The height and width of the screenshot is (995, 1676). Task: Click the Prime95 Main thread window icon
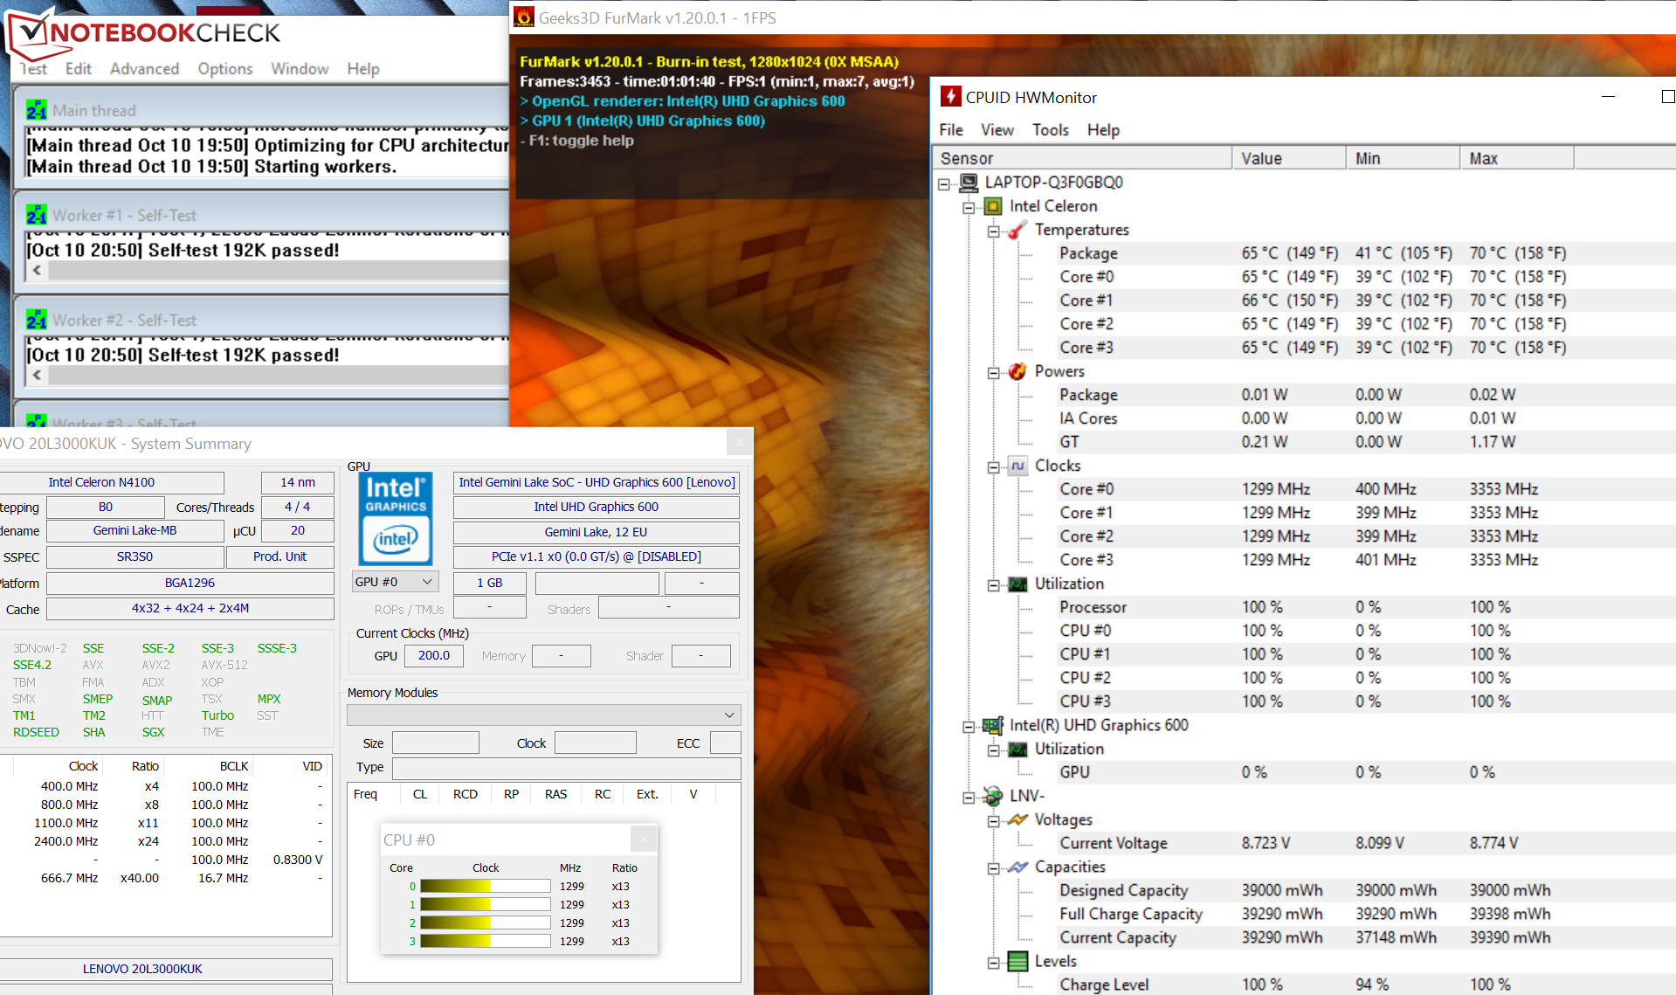pyautogui.click(x=36, y=111)
